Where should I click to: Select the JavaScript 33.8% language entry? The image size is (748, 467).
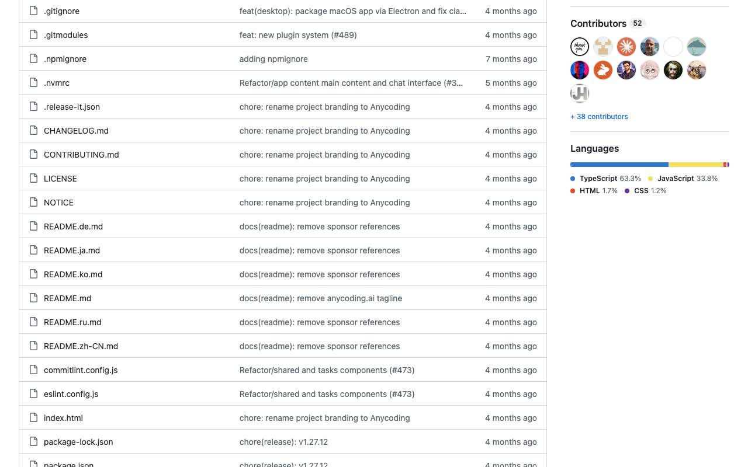coord(683,179)
